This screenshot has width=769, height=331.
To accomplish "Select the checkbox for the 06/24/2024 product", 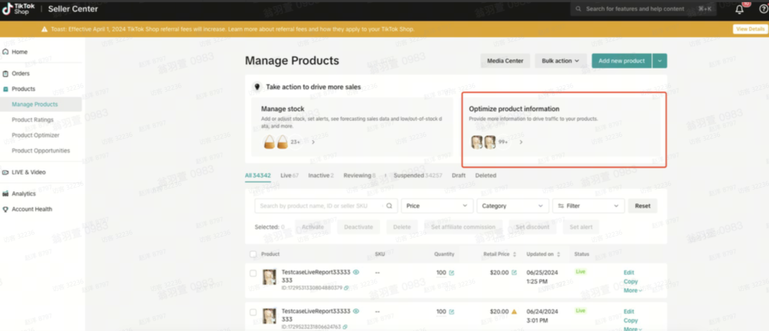I will tap(253, 312).
